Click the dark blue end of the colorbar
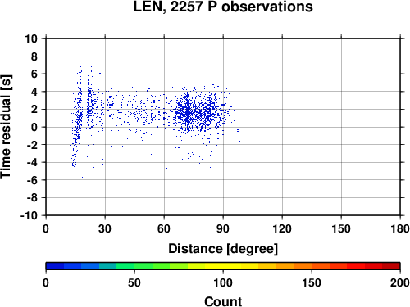Viewport: 410px width, 307px height. [55, 266]
